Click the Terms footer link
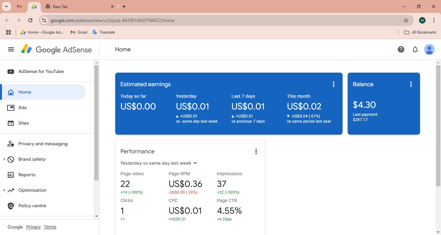 coord(50,227)
